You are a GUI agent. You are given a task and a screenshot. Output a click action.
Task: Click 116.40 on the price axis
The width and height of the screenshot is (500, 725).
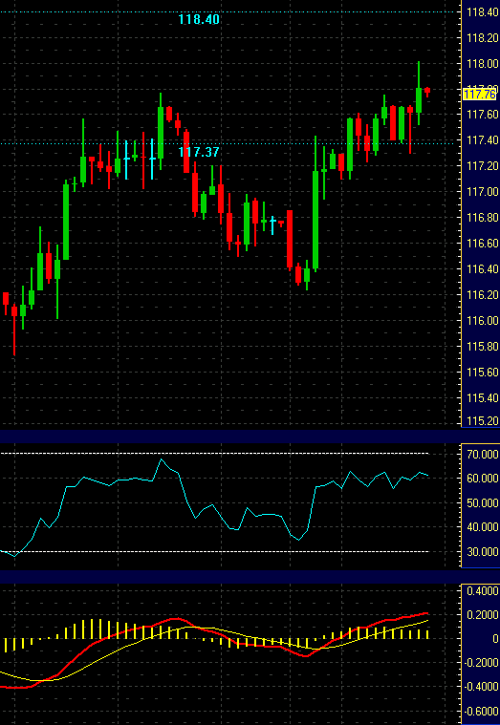point(483,269)
